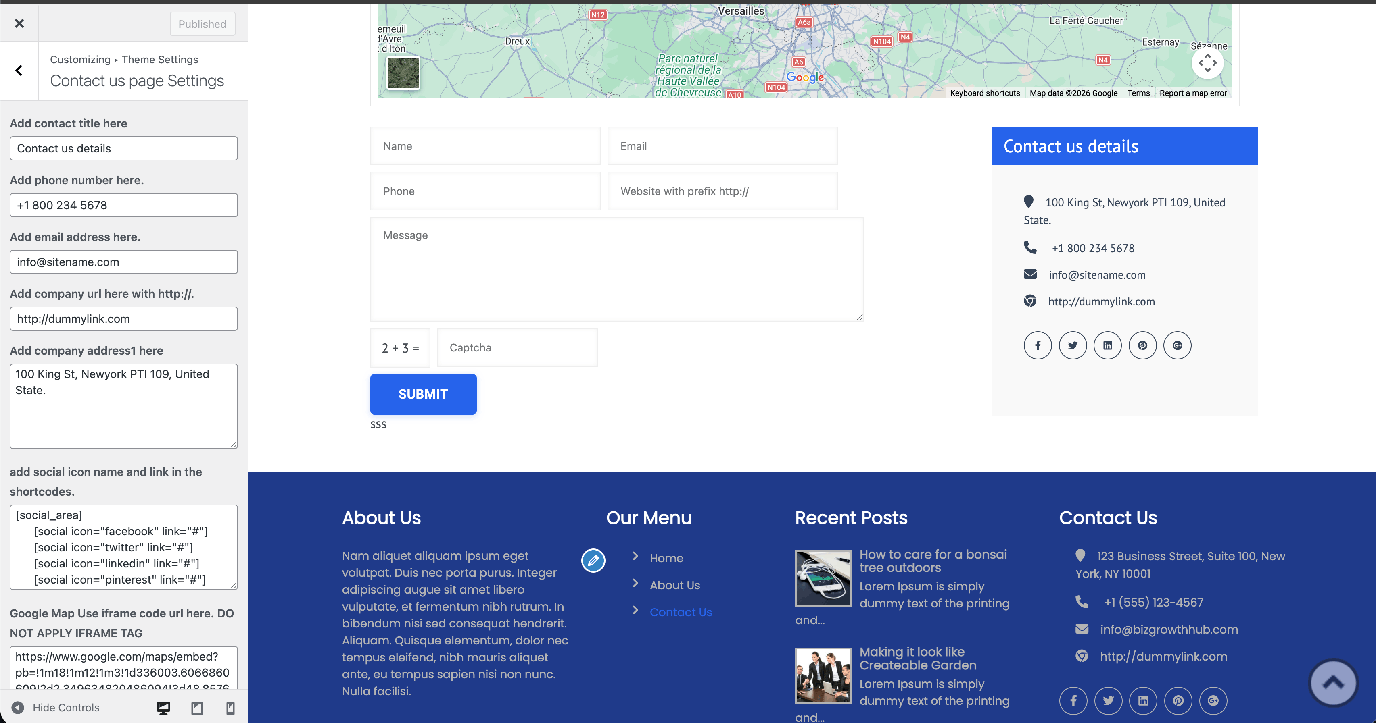Toggle desktop preview mode
This screenshot has width=1376, height=723.
[163, 708]
